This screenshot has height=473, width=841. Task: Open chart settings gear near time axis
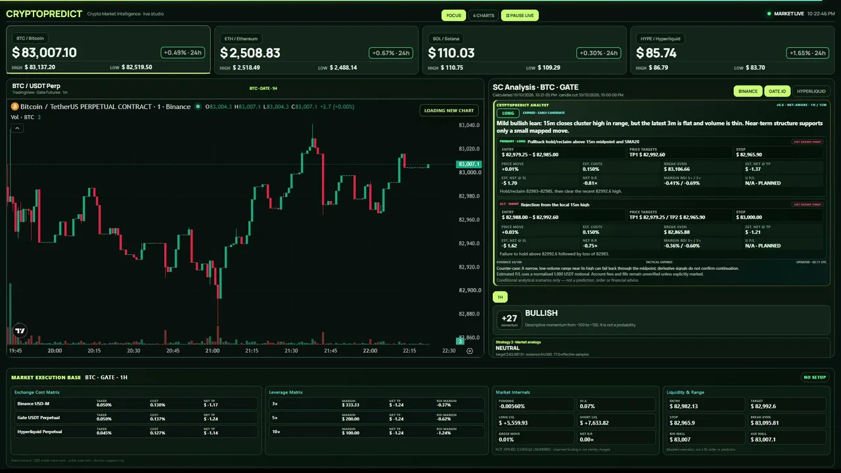pos(469,351)
